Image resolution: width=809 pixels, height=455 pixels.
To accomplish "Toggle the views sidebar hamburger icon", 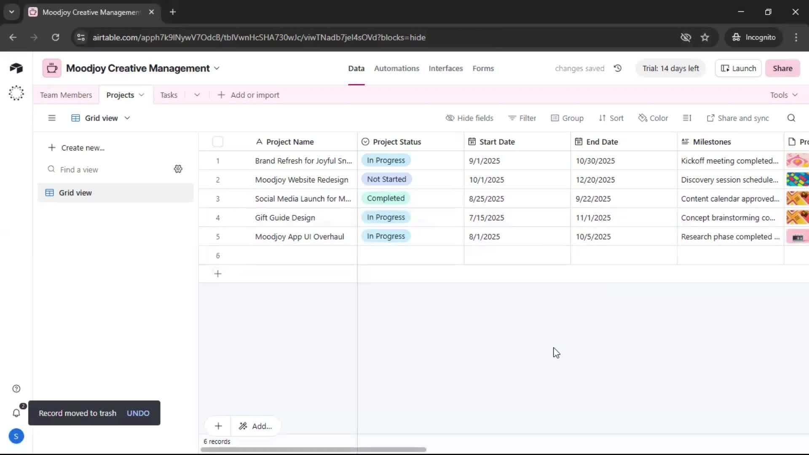I will pyautogui.click(x=52, y=118).
